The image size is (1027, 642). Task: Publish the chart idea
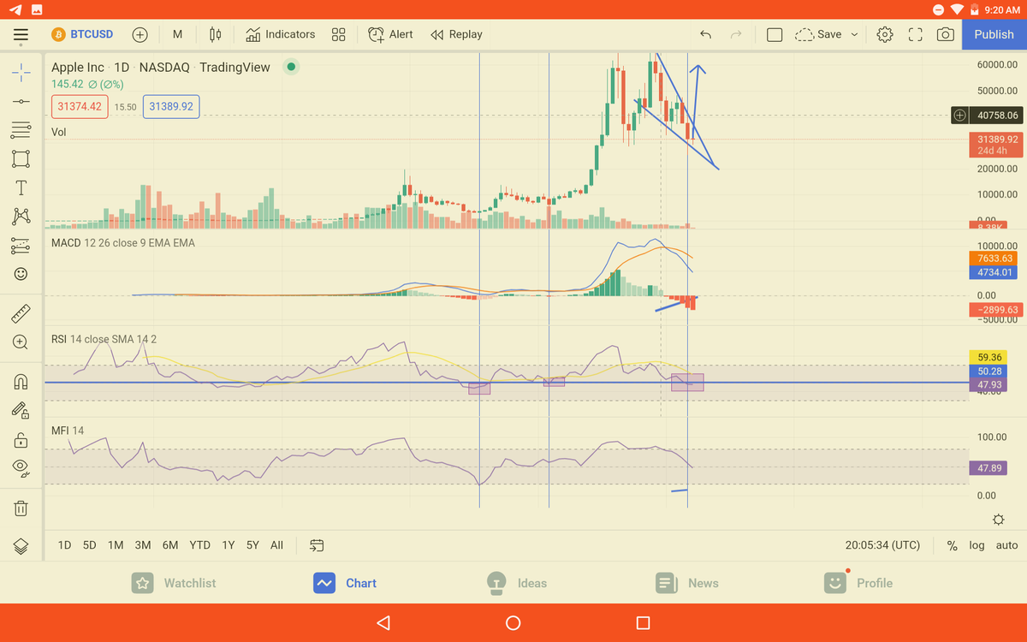pyautogui.click(x=994, y=34)
